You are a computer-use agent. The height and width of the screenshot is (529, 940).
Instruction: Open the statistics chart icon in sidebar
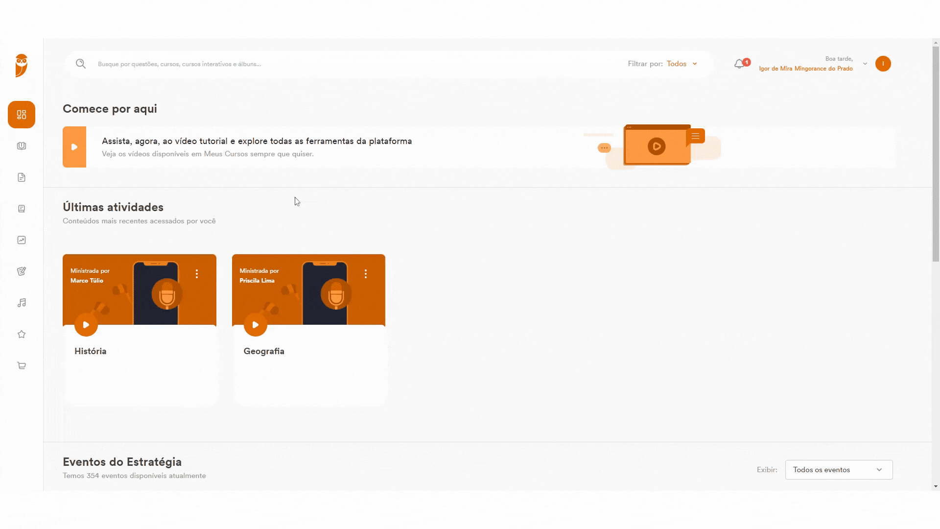(22, 240)
